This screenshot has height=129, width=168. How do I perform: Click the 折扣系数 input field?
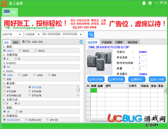click(x=142, y=58)
